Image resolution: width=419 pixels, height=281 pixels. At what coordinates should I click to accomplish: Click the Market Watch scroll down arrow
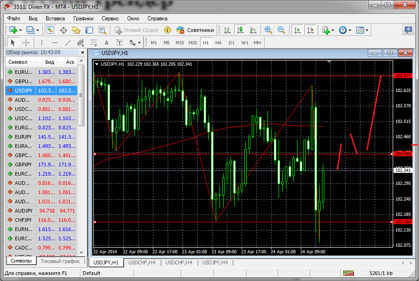[x=81, y=252]
